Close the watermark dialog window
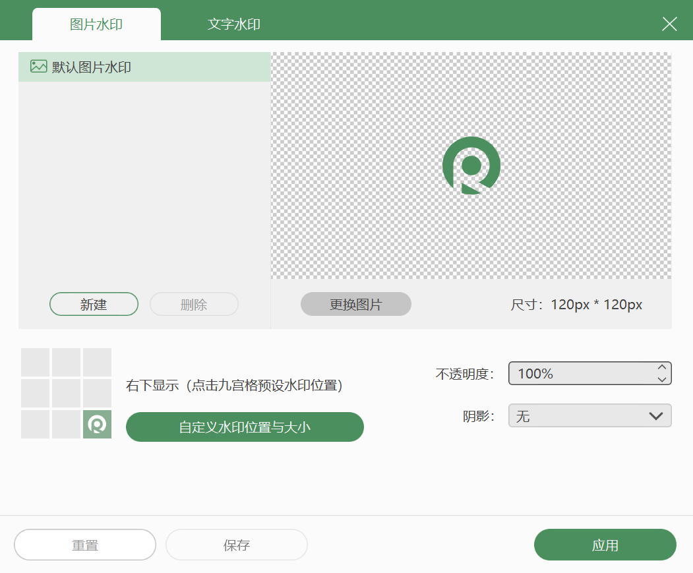Image resolution: width=693 pixels, height=573 pixels. [669, 24]
